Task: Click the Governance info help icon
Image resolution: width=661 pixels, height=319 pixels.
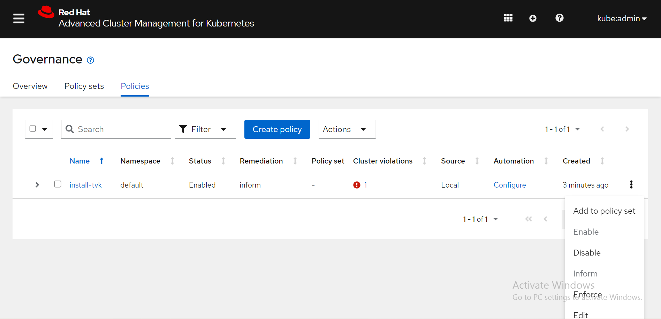Action: (x=90, y=60)
